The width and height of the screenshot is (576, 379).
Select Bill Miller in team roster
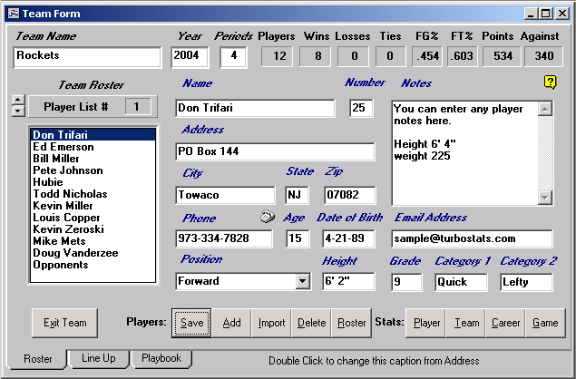[x=93, y=159]
